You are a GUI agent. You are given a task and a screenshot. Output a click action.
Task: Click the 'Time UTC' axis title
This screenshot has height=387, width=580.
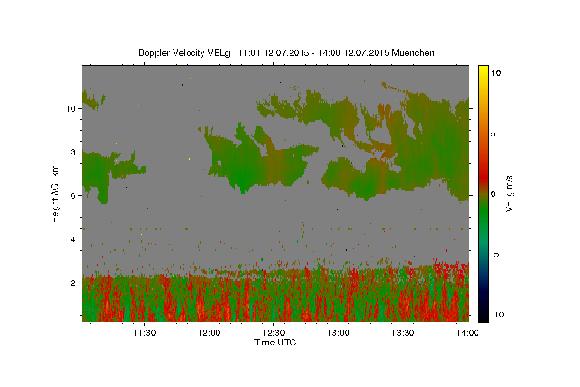click(275, 342)
